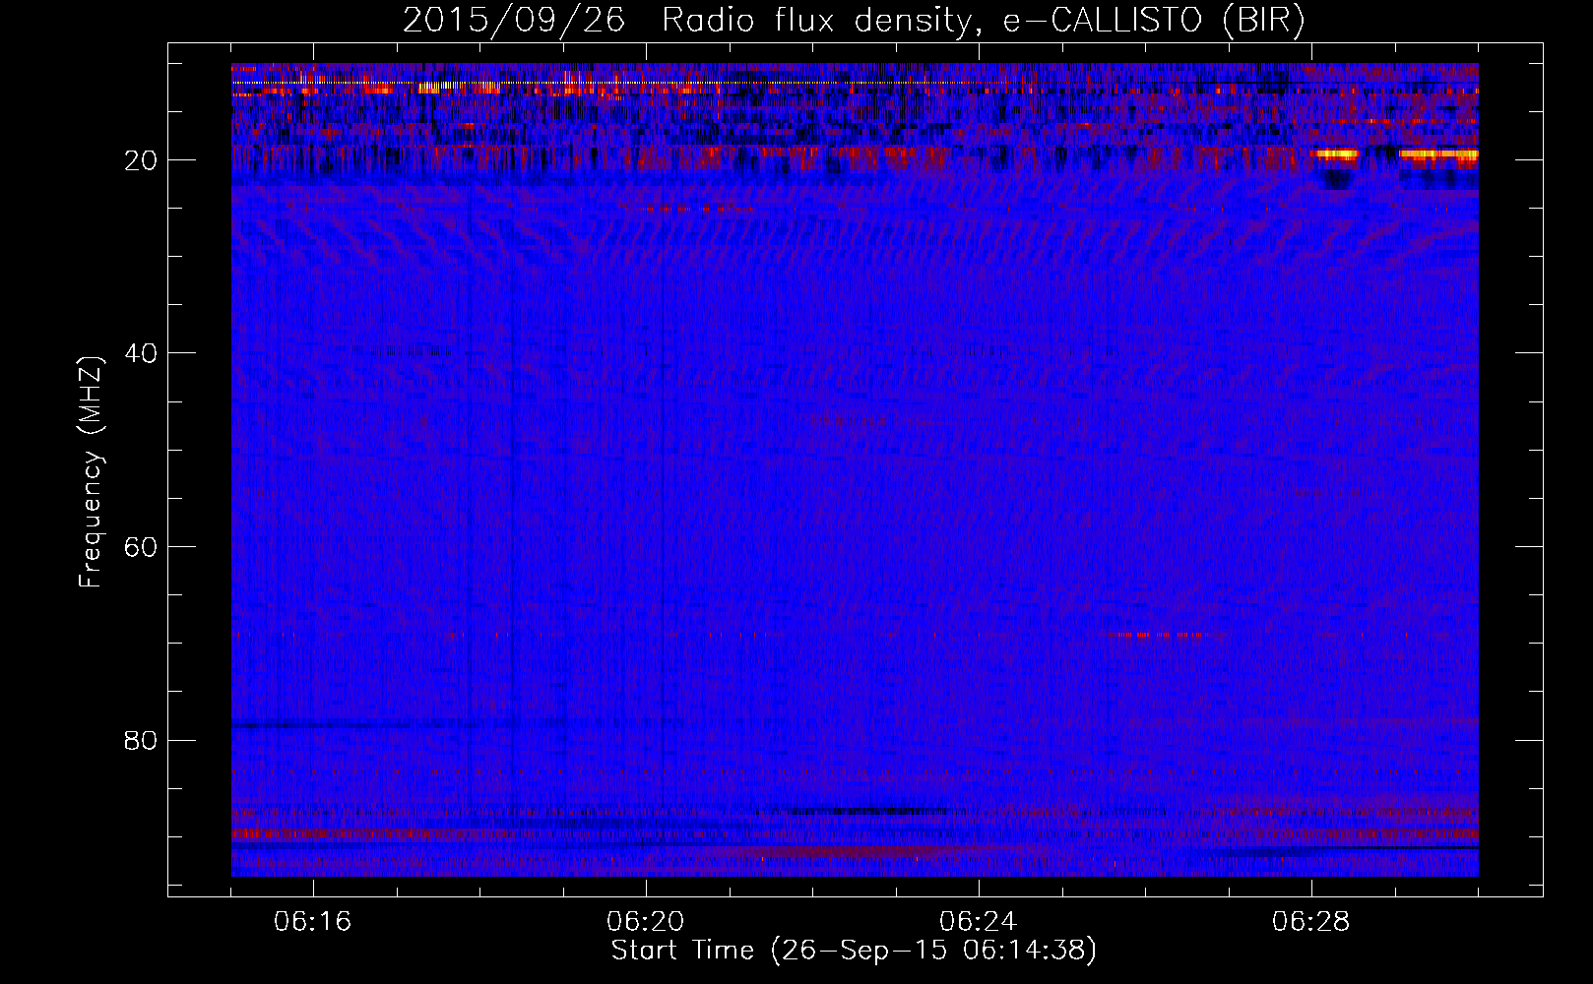
Task: Select the "Start Time (26-Sep-15 06:14:38)" axis label
Action: [x=854, y=951]
